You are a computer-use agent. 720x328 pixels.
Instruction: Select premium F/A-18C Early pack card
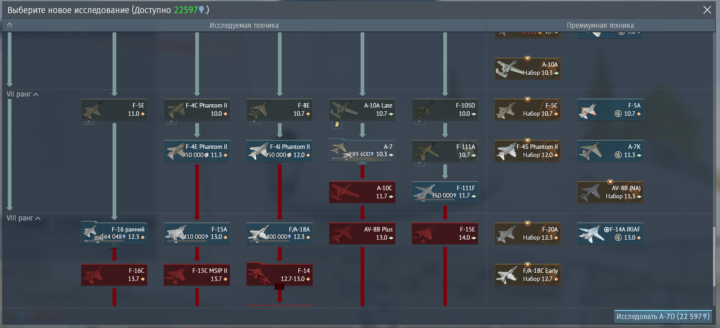pyautogui.click(x=528, y=275)
